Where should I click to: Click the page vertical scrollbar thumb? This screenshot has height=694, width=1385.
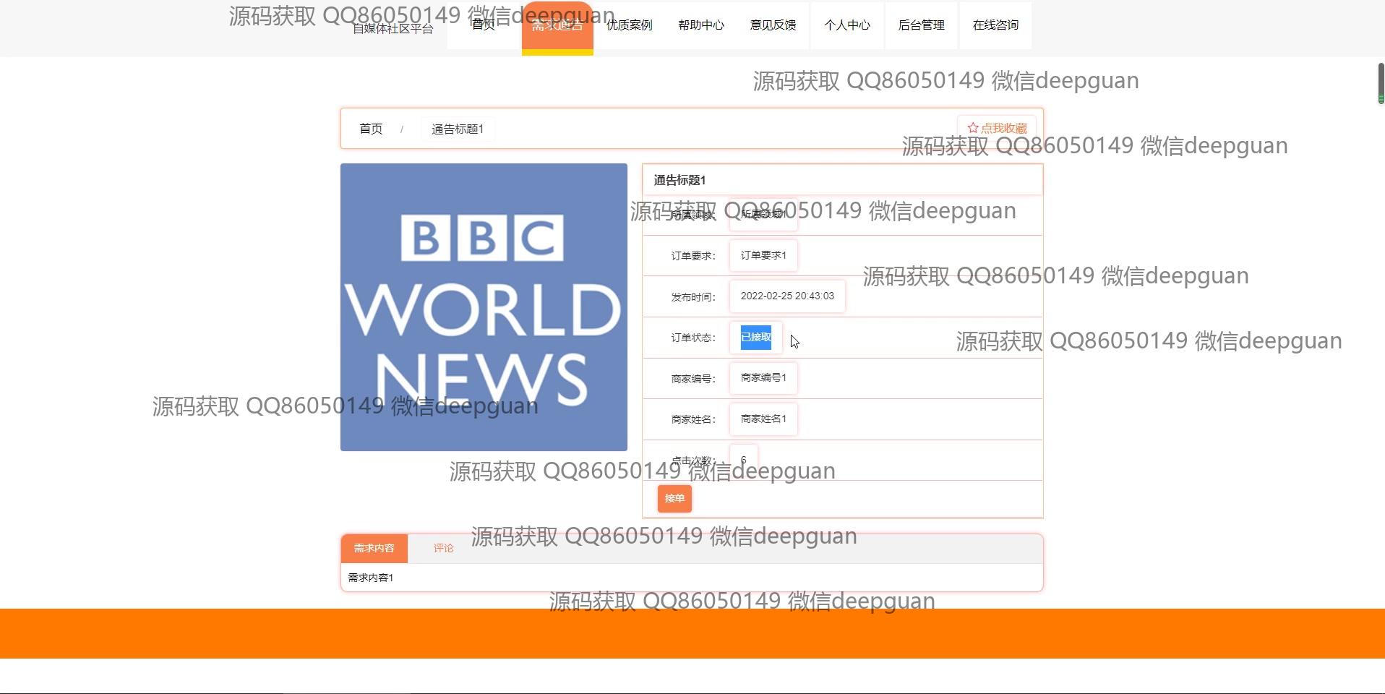[x=1381, y=83]
